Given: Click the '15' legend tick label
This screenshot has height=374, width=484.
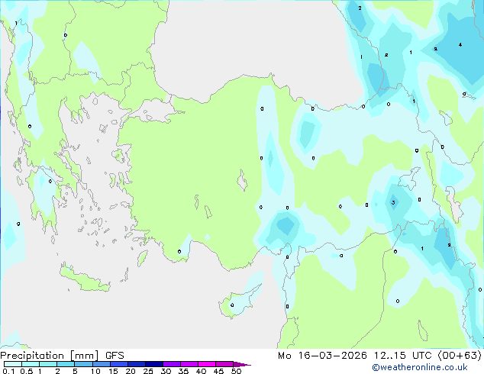Looking at the screenshot, I should pos(113,371).
